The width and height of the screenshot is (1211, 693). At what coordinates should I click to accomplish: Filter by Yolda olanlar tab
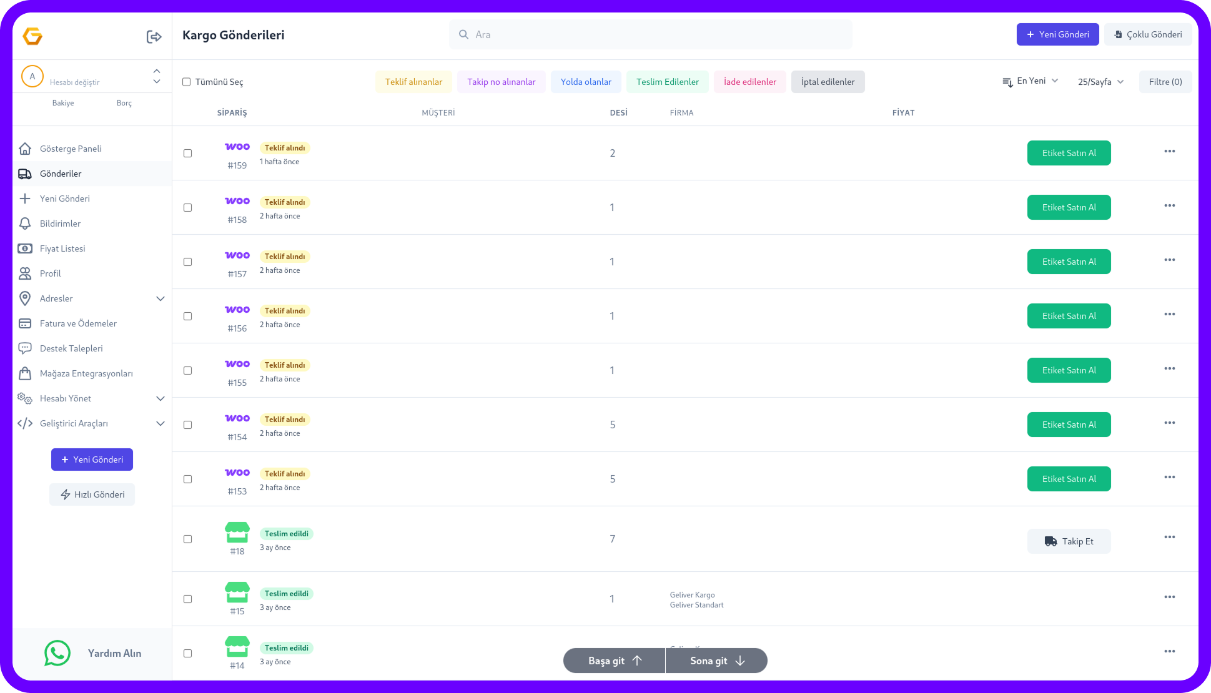tap(585, 82)
